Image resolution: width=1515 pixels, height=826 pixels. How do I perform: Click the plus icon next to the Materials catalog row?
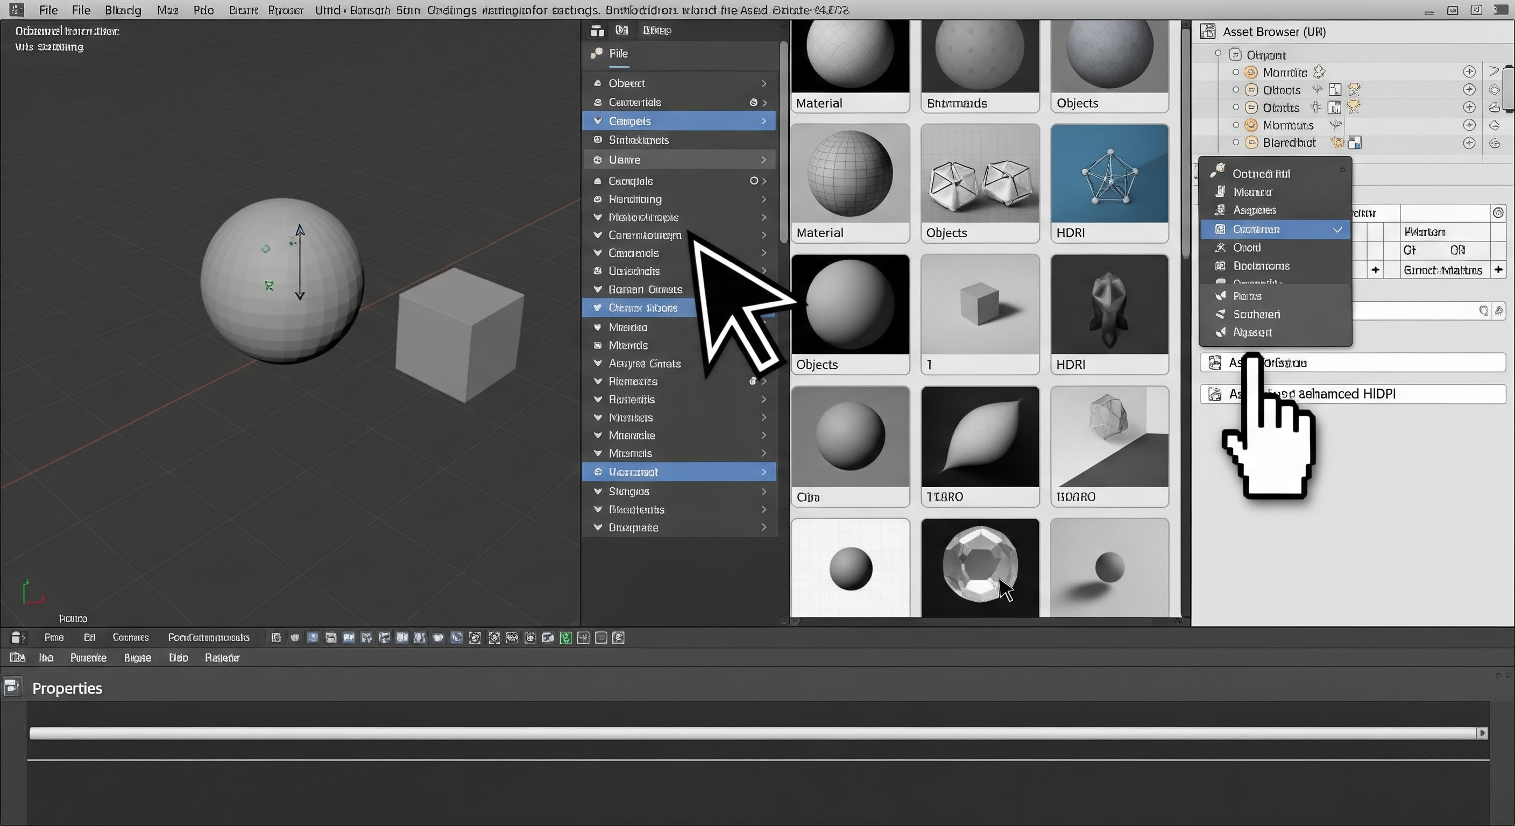click(1469, 72)
